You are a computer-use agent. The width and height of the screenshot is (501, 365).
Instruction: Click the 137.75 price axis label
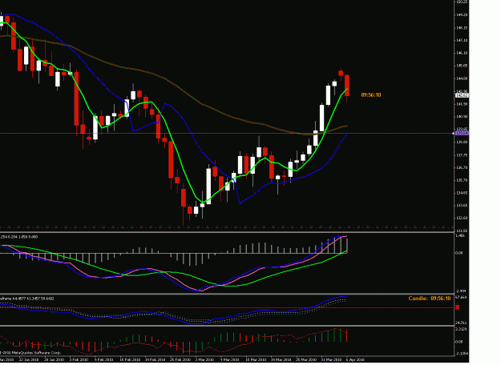pos(463,155)
